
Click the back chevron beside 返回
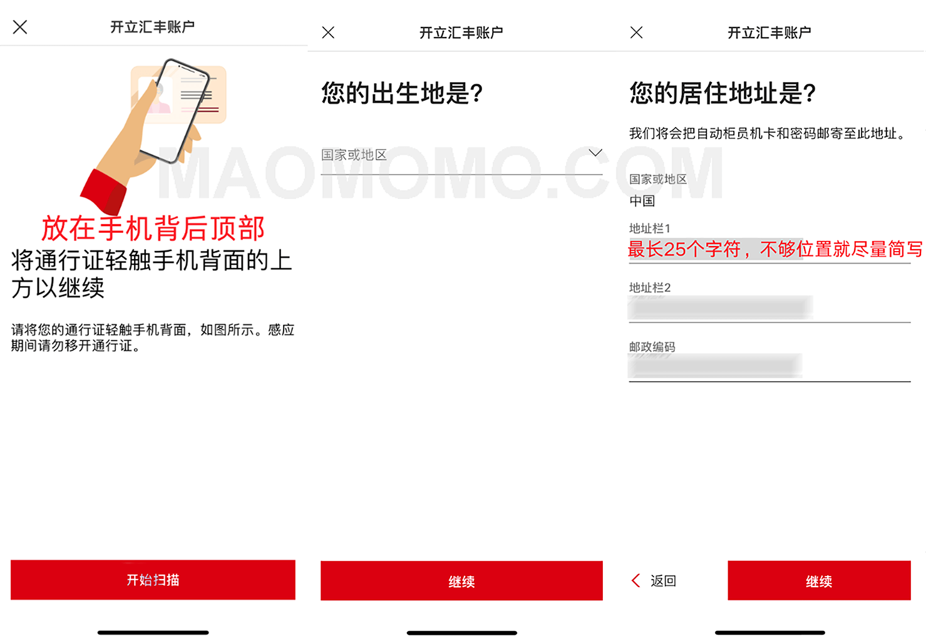tap(636, 581)
